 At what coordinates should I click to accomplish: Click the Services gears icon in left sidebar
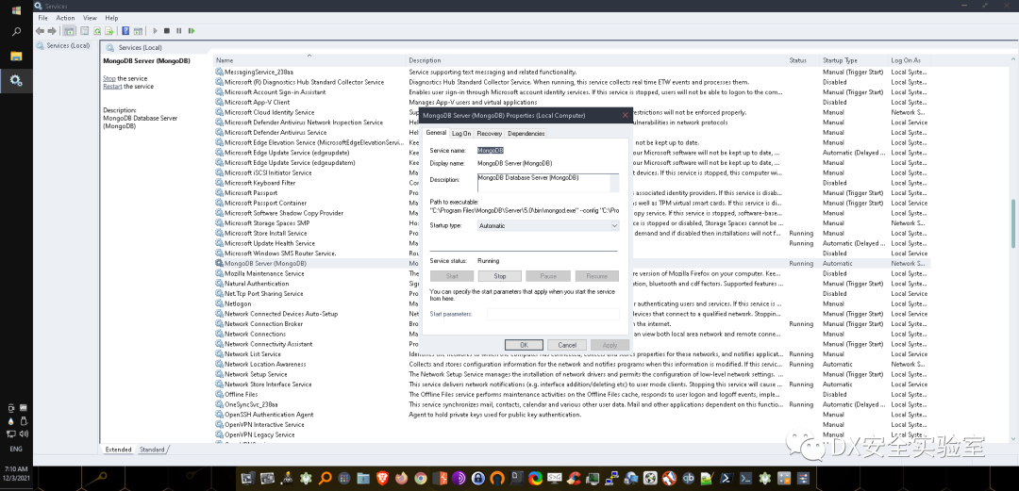[x=16, y=81]
